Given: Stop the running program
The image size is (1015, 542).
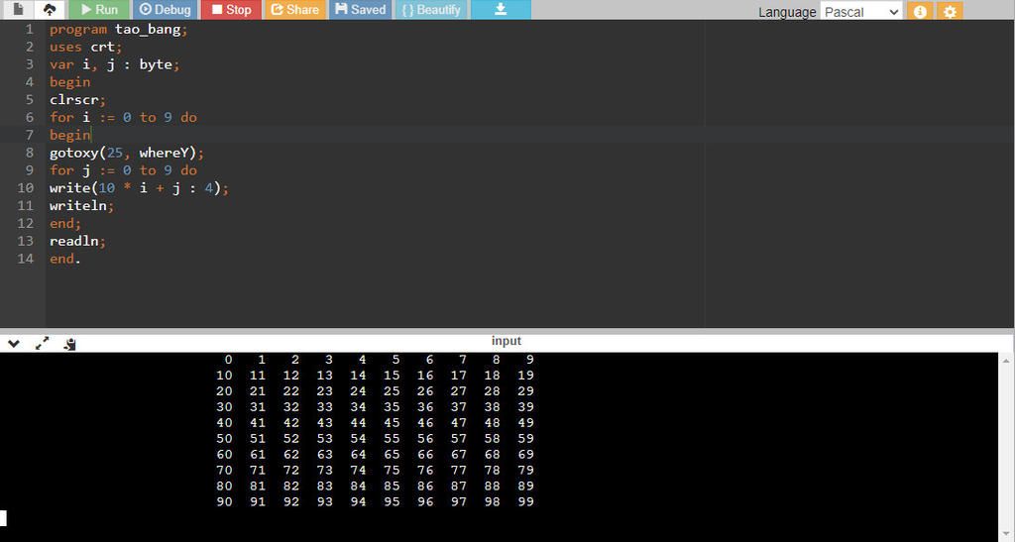Looking at the screenshot, I should pos(231,9).
